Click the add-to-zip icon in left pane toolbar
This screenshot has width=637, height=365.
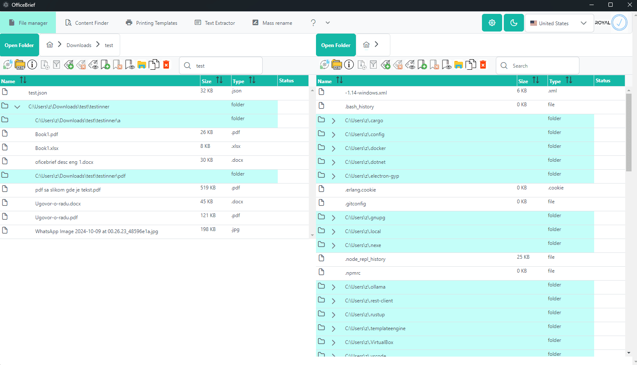tap(45, 65)
